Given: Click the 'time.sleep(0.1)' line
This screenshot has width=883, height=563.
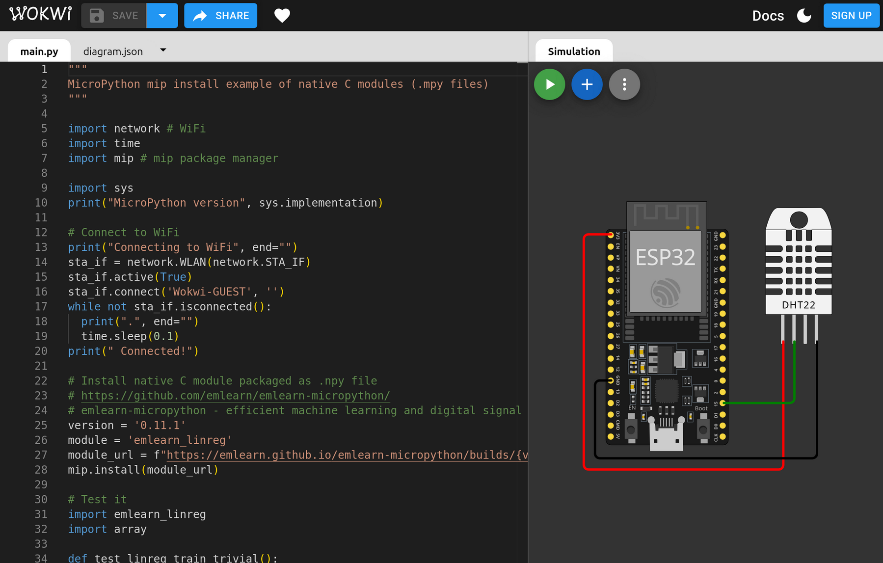Looking at the screenshot, I should (x=130, y=336).
